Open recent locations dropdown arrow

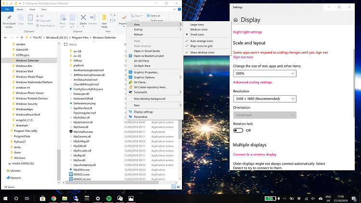(x=17, y=38)
